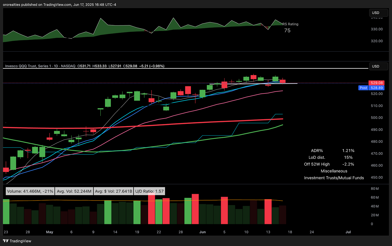Click the Jun label on time axis
This screenshot has width=392, height=246.
(x=202, y=232)
